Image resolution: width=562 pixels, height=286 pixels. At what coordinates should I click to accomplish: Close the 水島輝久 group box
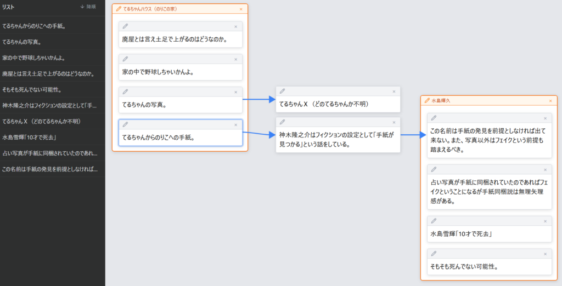click(x=550, y=101)
